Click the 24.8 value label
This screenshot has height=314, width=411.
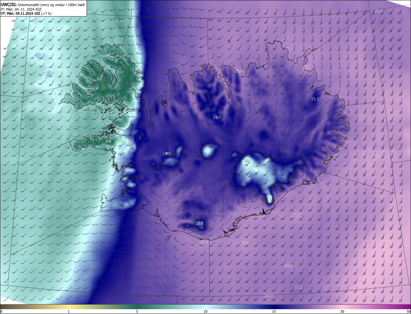point(288,266)
